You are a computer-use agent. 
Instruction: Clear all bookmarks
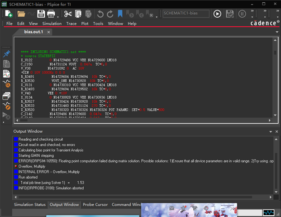pyautogui.click(x=149, y=14)
